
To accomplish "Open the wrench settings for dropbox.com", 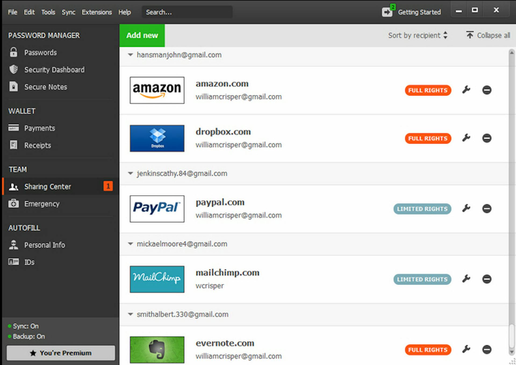I will tap(466, 138).
